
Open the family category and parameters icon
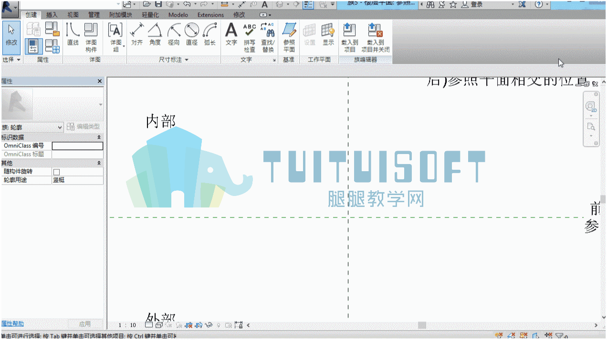52,29
